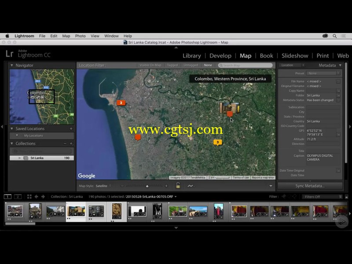
Task: Expand the Sri Lanka collection set
Action: tap(20, 158)
